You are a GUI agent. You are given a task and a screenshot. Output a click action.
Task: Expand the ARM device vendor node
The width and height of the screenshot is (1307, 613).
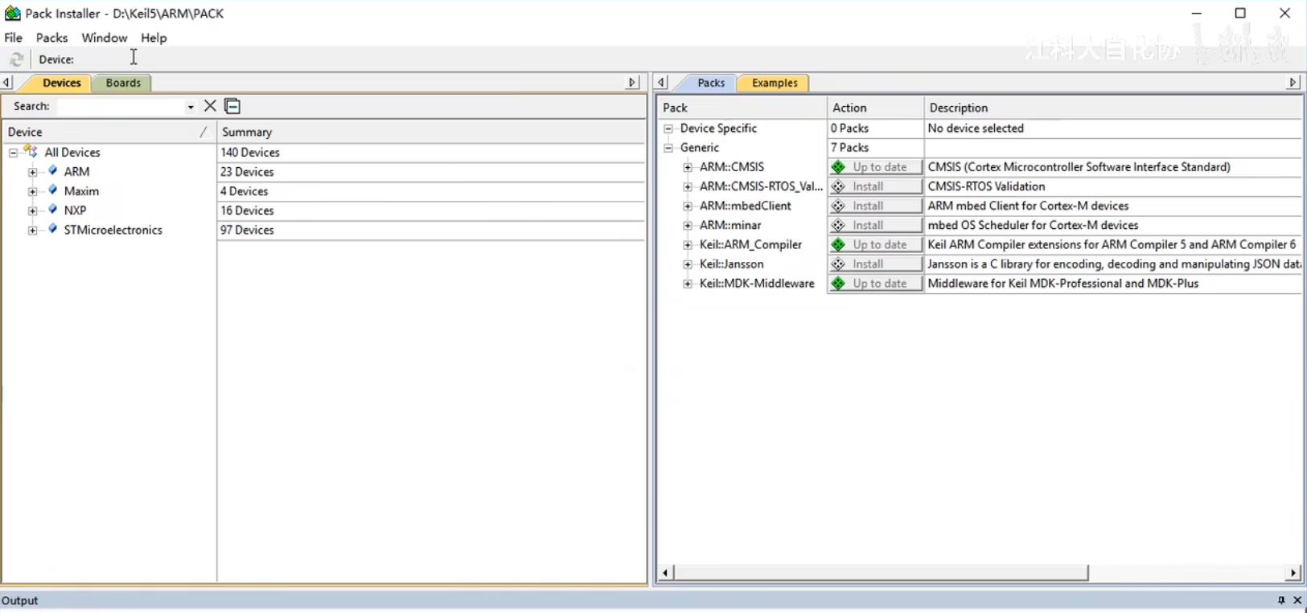32,171
